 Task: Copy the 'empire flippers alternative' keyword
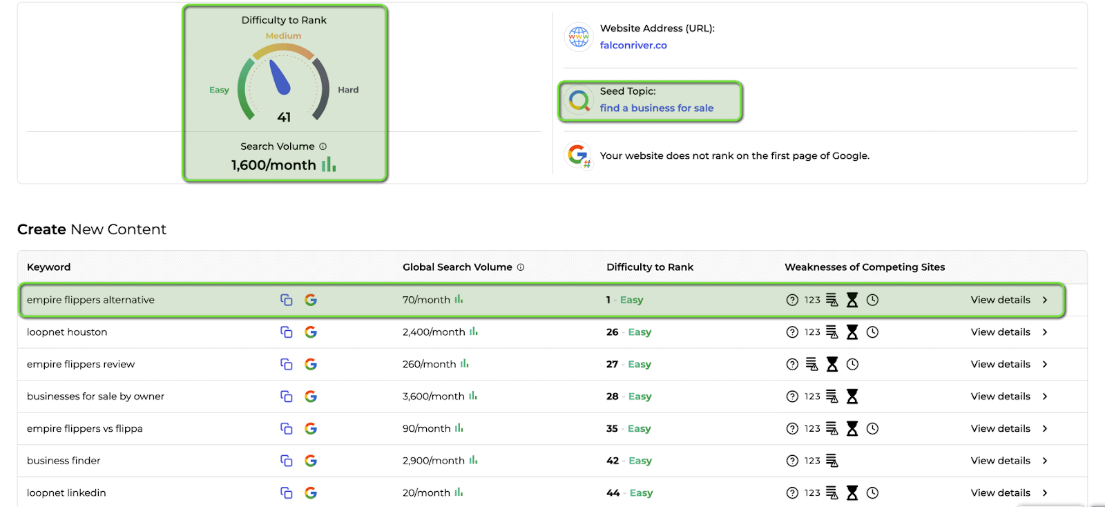[x=286, y=300]
